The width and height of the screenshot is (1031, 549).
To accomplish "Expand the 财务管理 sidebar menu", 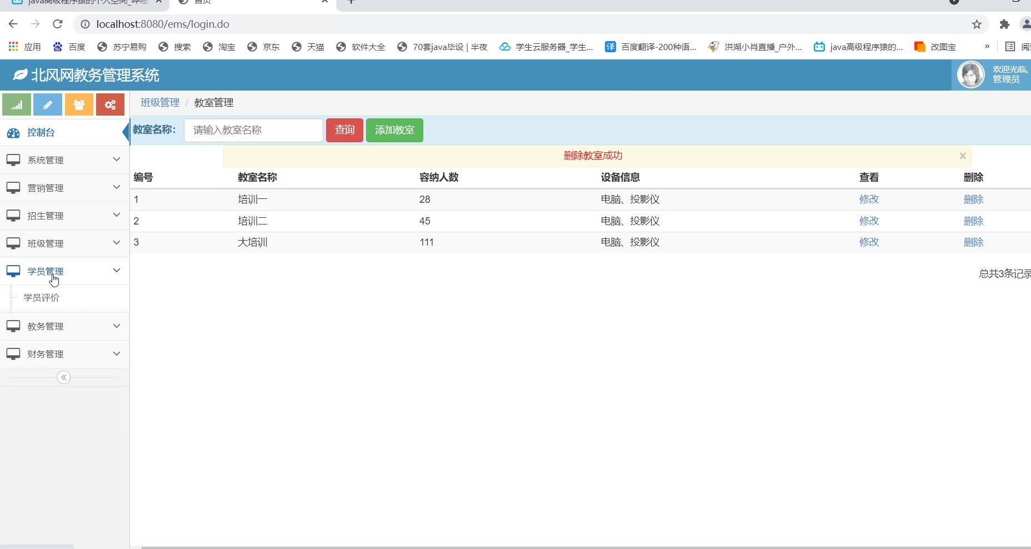I will (x=64, y=354).
